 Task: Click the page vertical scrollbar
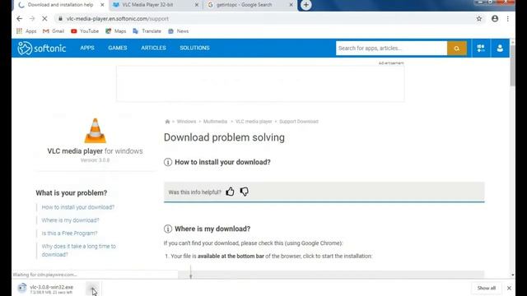point(512,66)
